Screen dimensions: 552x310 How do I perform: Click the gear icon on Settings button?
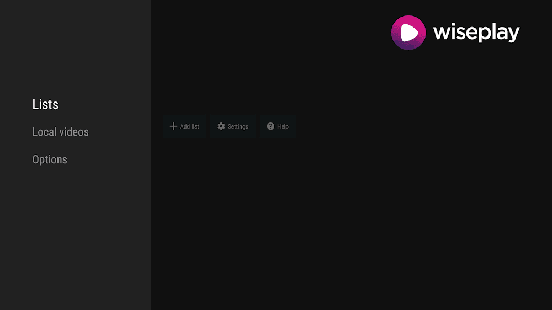[221, 126]
